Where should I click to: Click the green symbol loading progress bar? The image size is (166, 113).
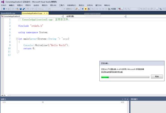pos(125,77)
